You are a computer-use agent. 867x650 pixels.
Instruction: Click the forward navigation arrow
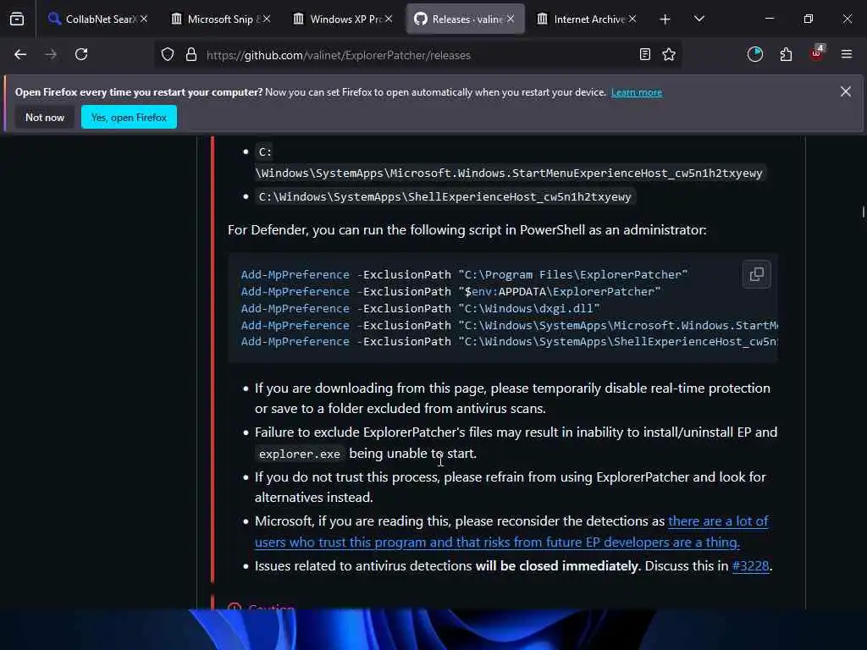click(51, 54)
